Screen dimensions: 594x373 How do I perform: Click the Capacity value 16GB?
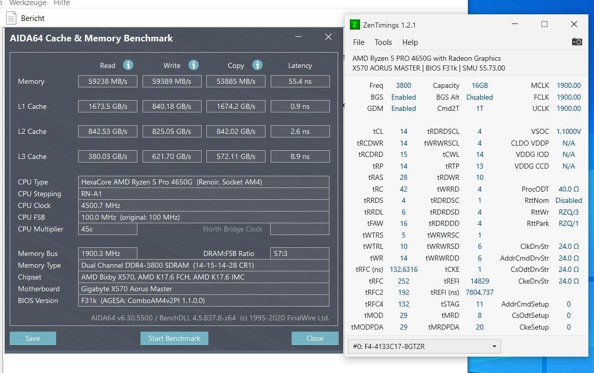coord(480,86)
